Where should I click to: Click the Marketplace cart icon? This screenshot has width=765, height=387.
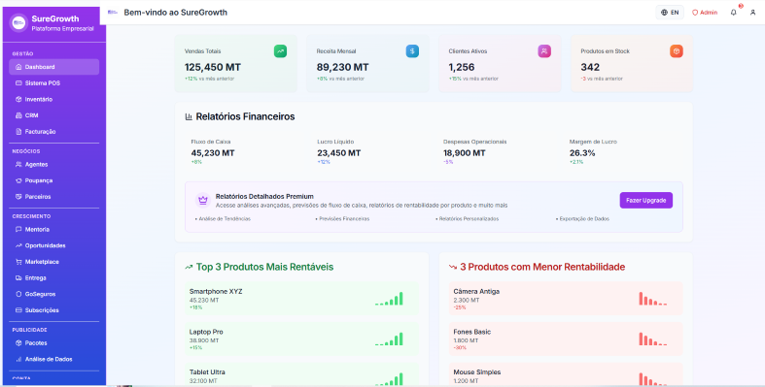pos(18,262)
